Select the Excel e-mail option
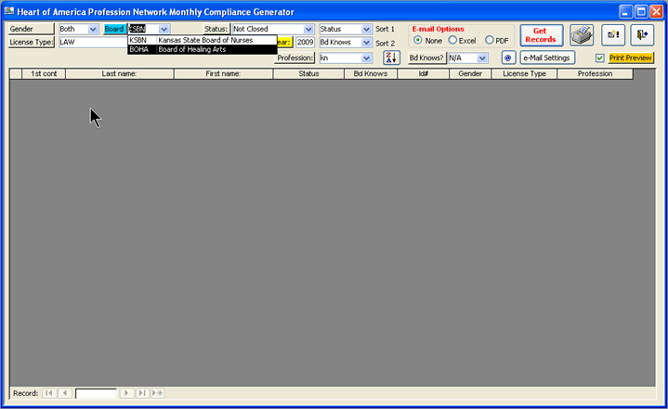 pos(452,41)
